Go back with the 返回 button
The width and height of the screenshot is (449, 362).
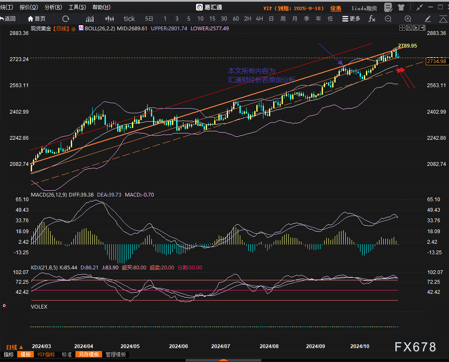[x=8, y=19]
